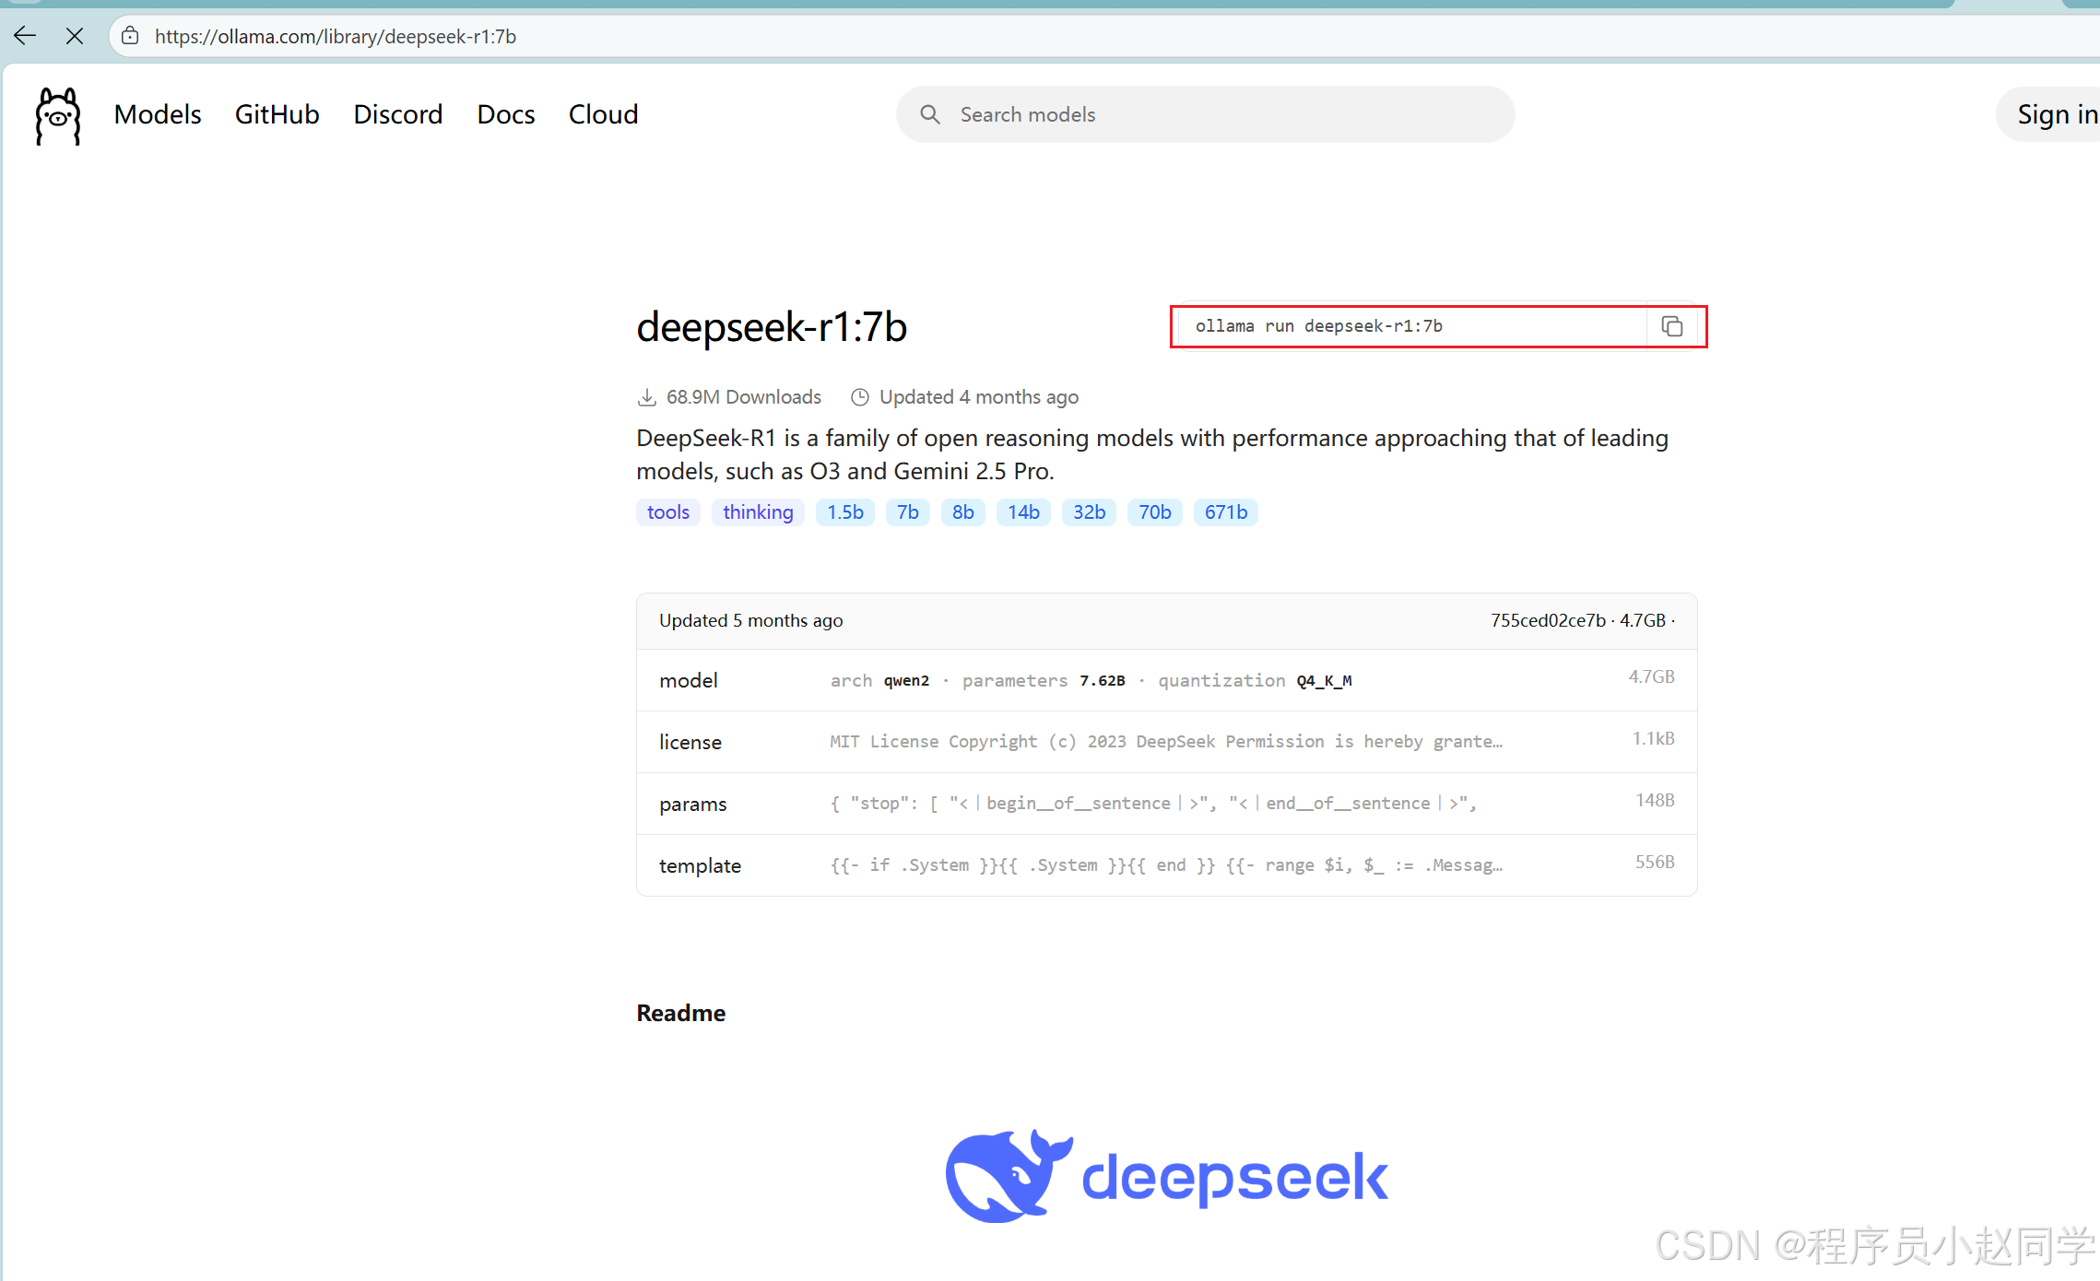Image resolution: width=2100 pixels, height=1281 pixels.
Task: Click the Sign in button
Action: [2056, 114]
